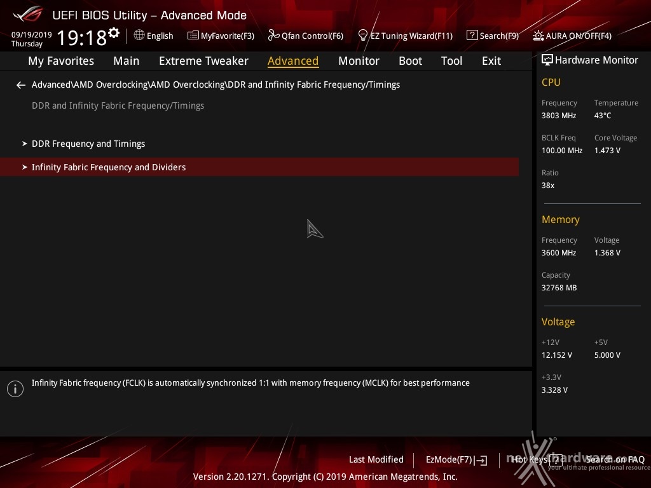Screen dimensions: 651x488
Task: Open the My Favorites tab
Action: tap(61, 61)
